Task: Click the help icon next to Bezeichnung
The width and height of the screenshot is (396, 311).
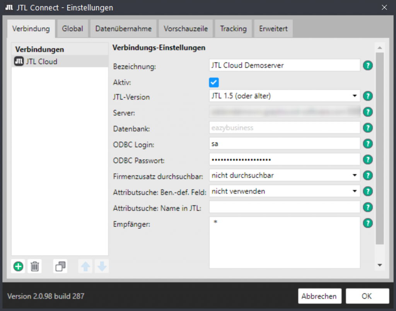Action: 368,66
